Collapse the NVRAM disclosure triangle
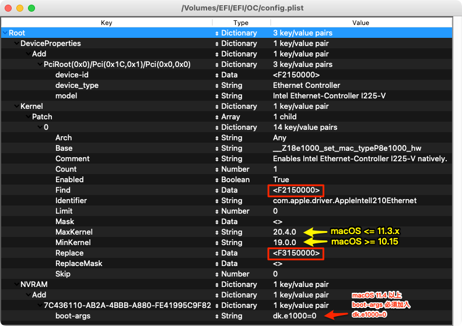Screen dimensions: 462x326 [16, 285]
